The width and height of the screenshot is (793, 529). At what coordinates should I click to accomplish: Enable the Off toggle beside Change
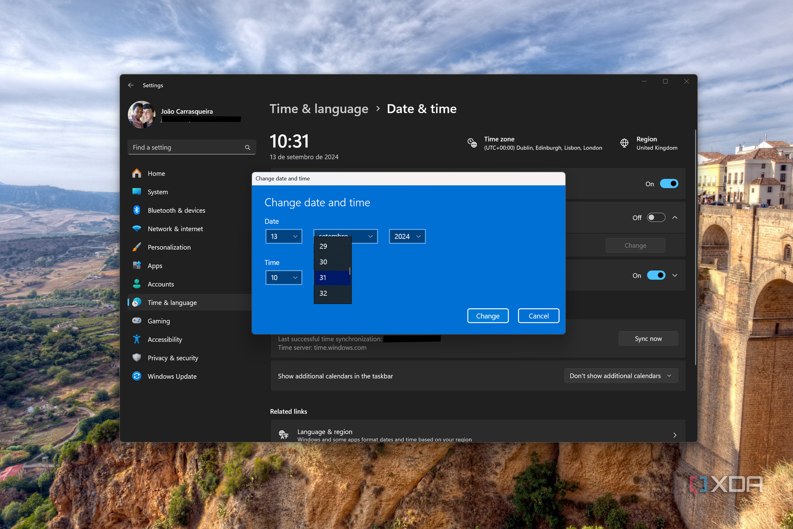656,217
